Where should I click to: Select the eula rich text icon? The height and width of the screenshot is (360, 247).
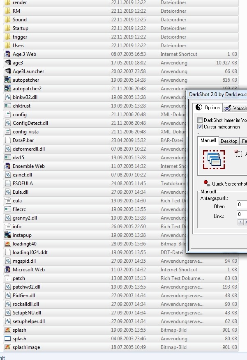point(7,201)
